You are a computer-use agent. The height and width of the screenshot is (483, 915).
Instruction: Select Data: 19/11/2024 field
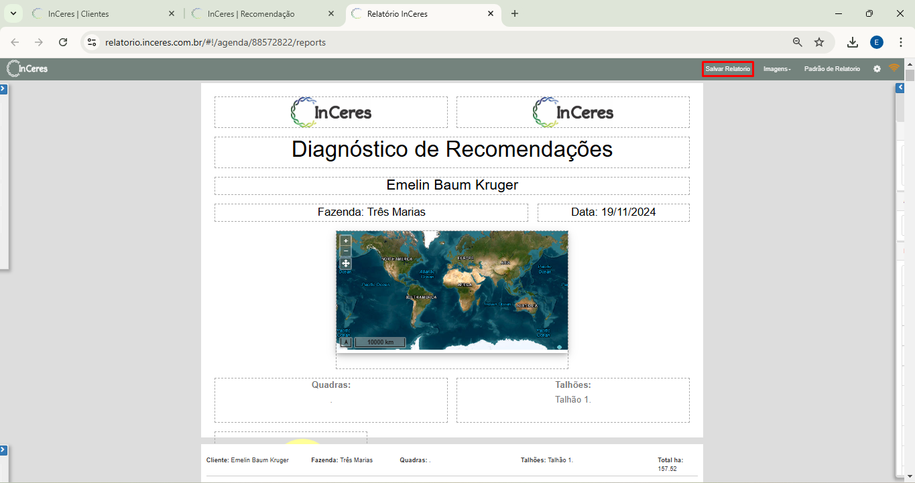pos(613,212)
